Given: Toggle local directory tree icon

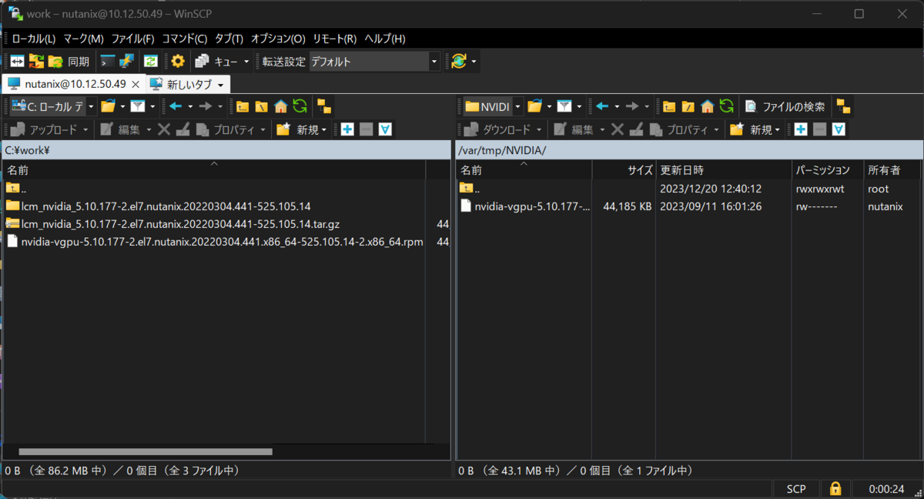Looking at the screenshot, I should (324, 106).
